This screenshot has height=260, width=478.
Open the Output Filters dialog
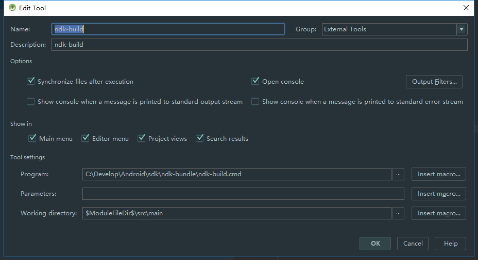[434, 82]
